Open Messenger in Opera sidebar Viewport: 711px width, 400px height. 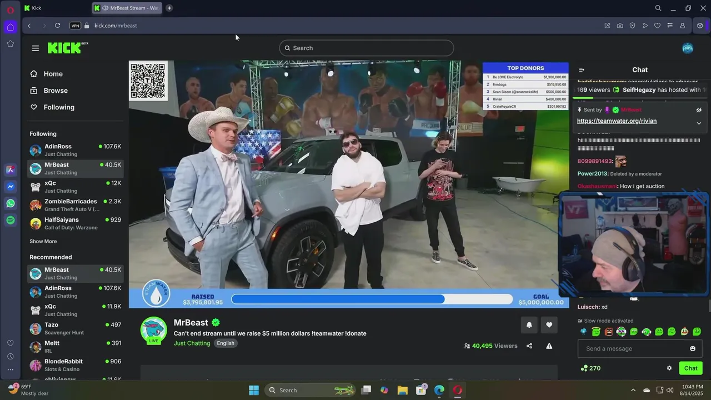11,187
